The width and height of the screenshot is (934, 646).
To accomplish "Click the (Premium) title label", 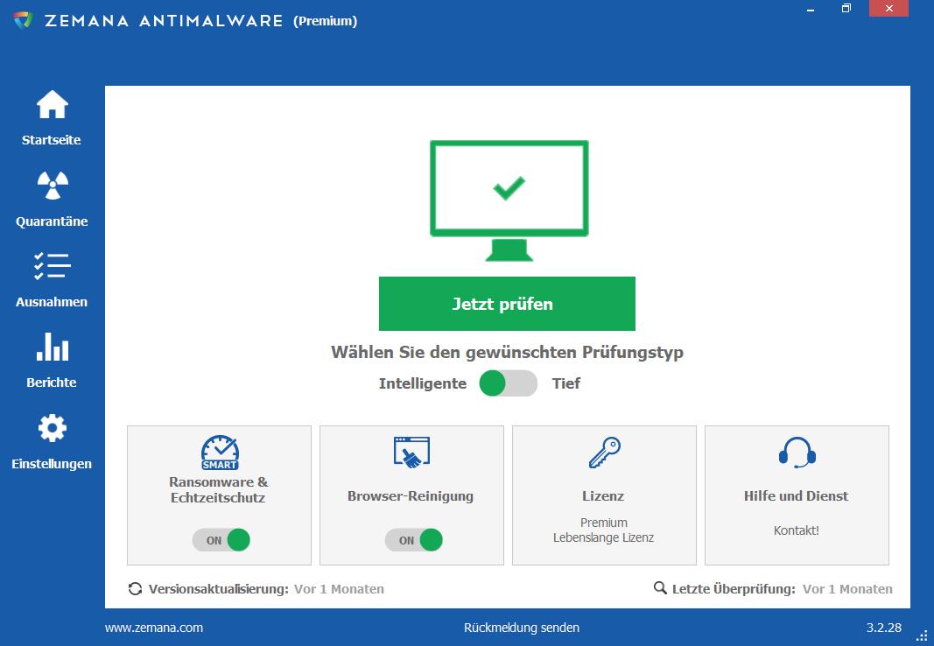I will tap(326, 21).
